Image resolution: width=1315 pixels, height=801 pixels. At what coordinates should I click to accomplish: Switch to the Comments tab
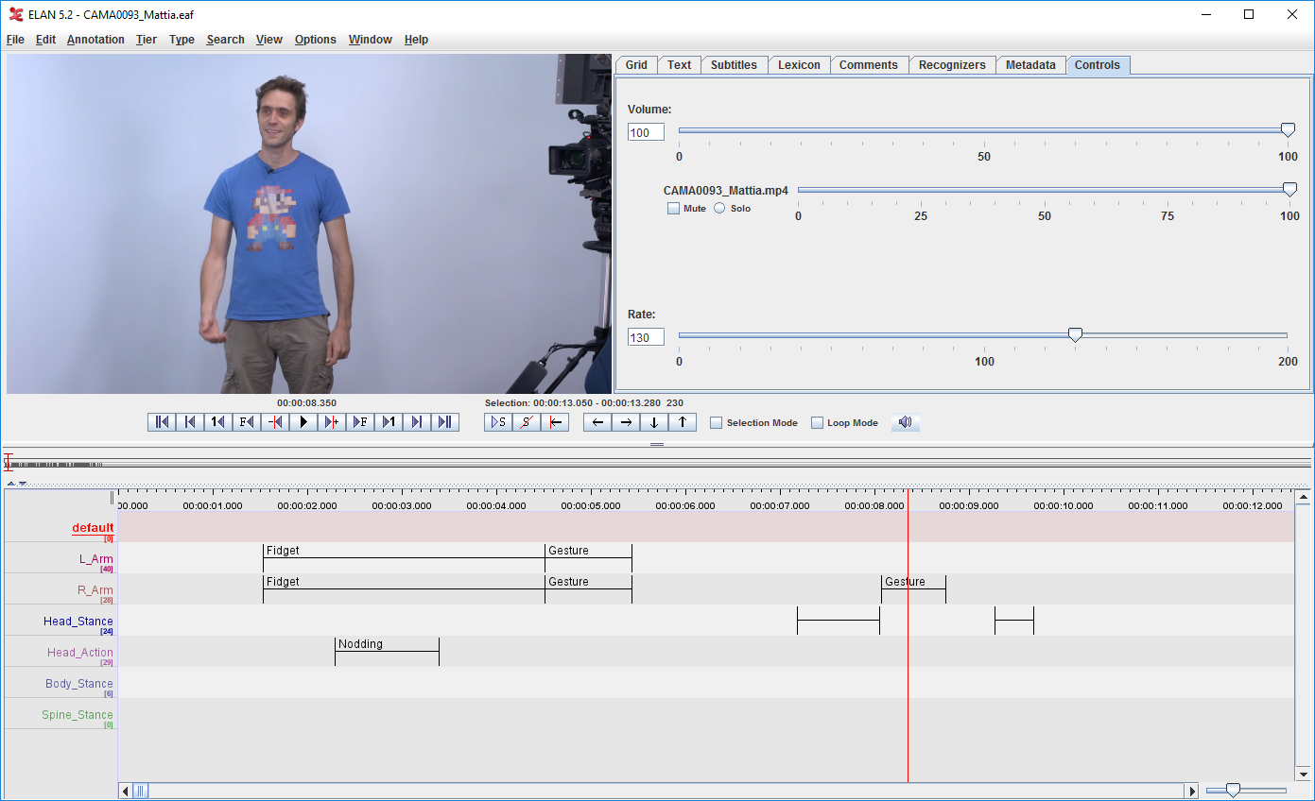869,64
